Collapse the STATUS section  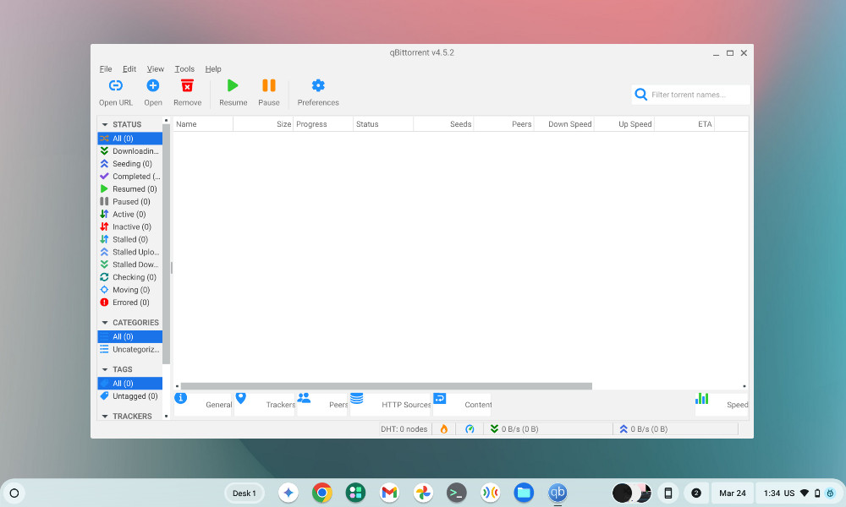(105, 124)
